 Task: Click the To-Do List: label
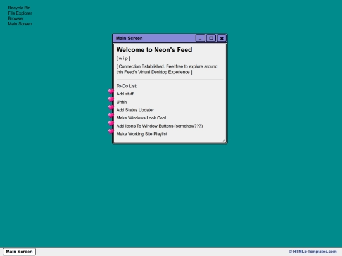[127, 86]
